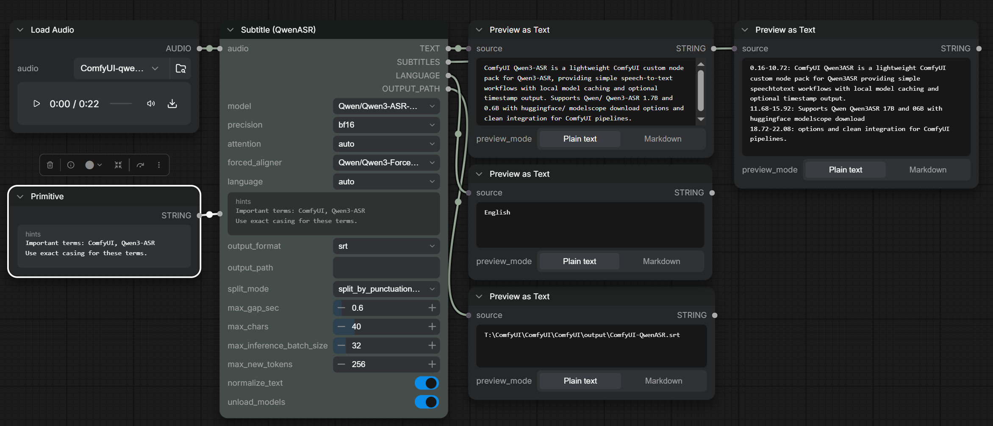
Task: Select Plain text in the timestamped subtitles preview
Action: [x=846, y=170]
